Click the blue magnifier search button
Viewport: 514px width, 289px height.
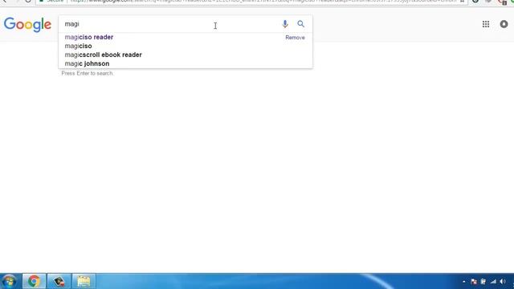click(x=300, y=24)
